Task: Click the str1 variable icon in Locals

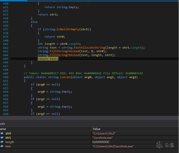Action: [2, 138]
